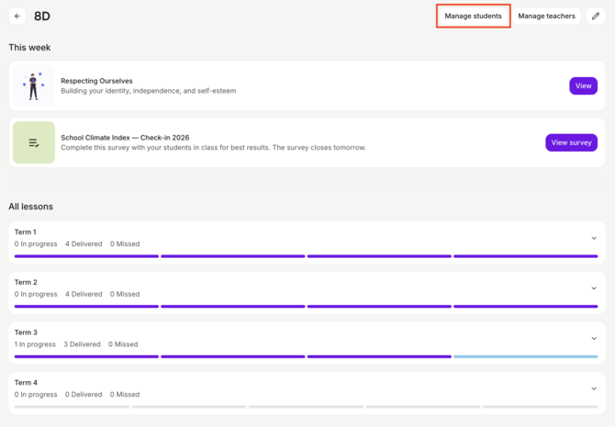The width and height of the screenshot is (615, 427).
Task: Click '4 Delivered' in Term 1
Action: (x=84, y=243)
